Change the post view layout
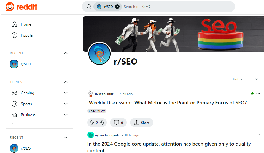This screenshot has height=153, width=264. (x=253, y=79)
